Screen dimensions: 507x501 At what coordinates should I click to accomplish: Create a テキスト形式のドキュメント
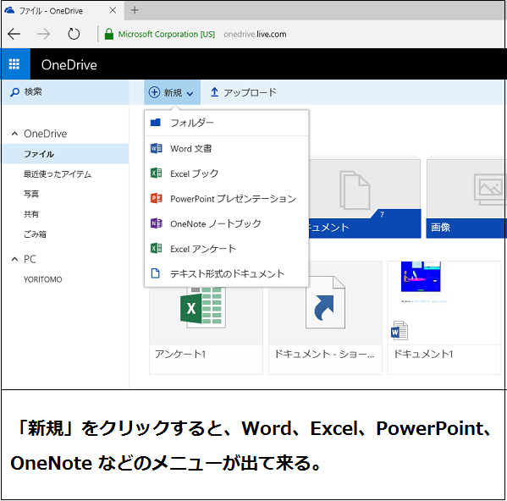(226, 273)
